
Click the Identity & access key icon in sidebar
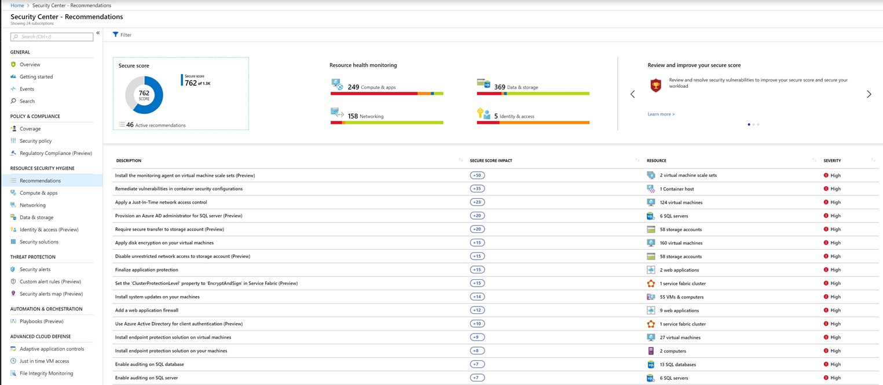tap(13, 229)
